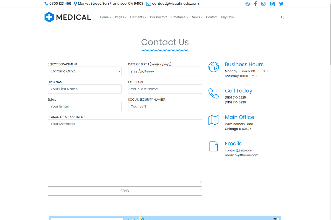331x220 pixels.
Task: Click the medical@theme.com address
Action: (x=242, y=155)
